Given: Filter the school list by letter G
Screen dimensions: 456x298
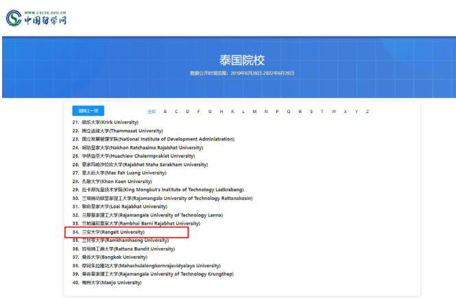Looking at the screenshot, I should [x=210, y=112].
